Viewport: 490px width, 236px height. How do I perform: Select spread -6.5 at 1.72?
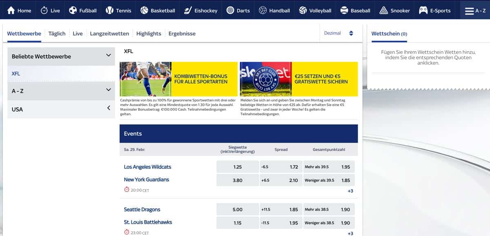[x=281, y=167]
